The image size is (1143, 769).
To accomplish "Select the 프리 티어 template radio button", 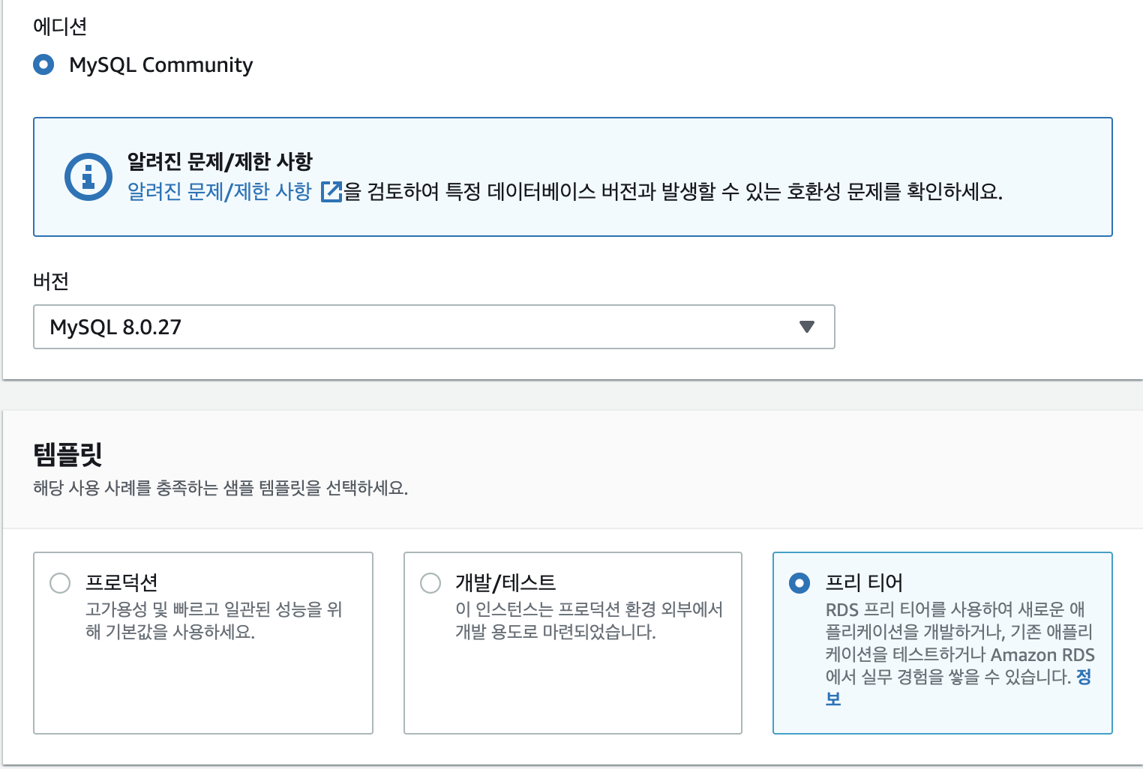I will point(799,582).
